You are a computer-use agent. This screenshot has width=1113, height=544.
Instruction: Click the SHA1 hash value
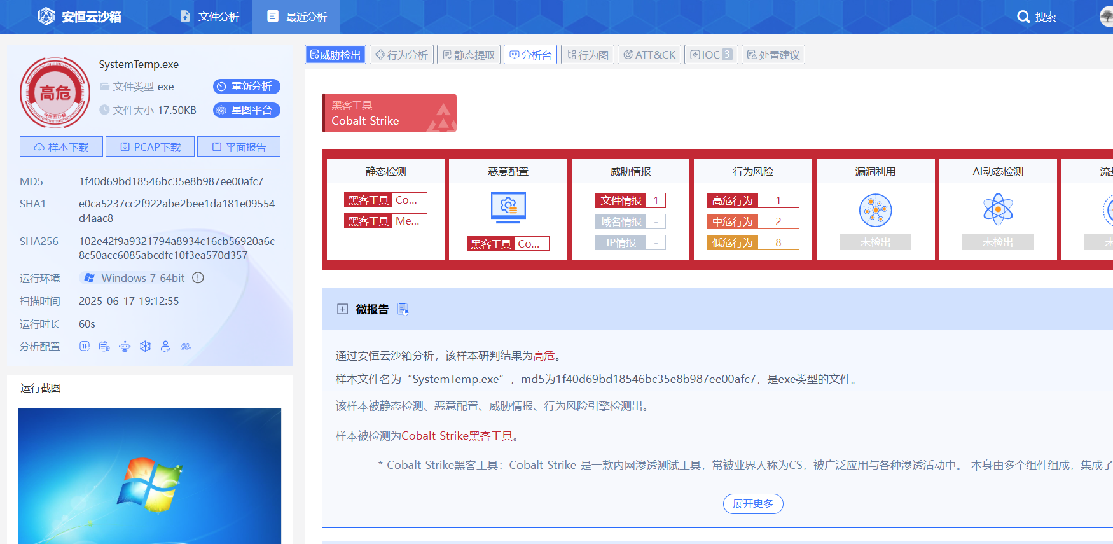pos(177,211)
